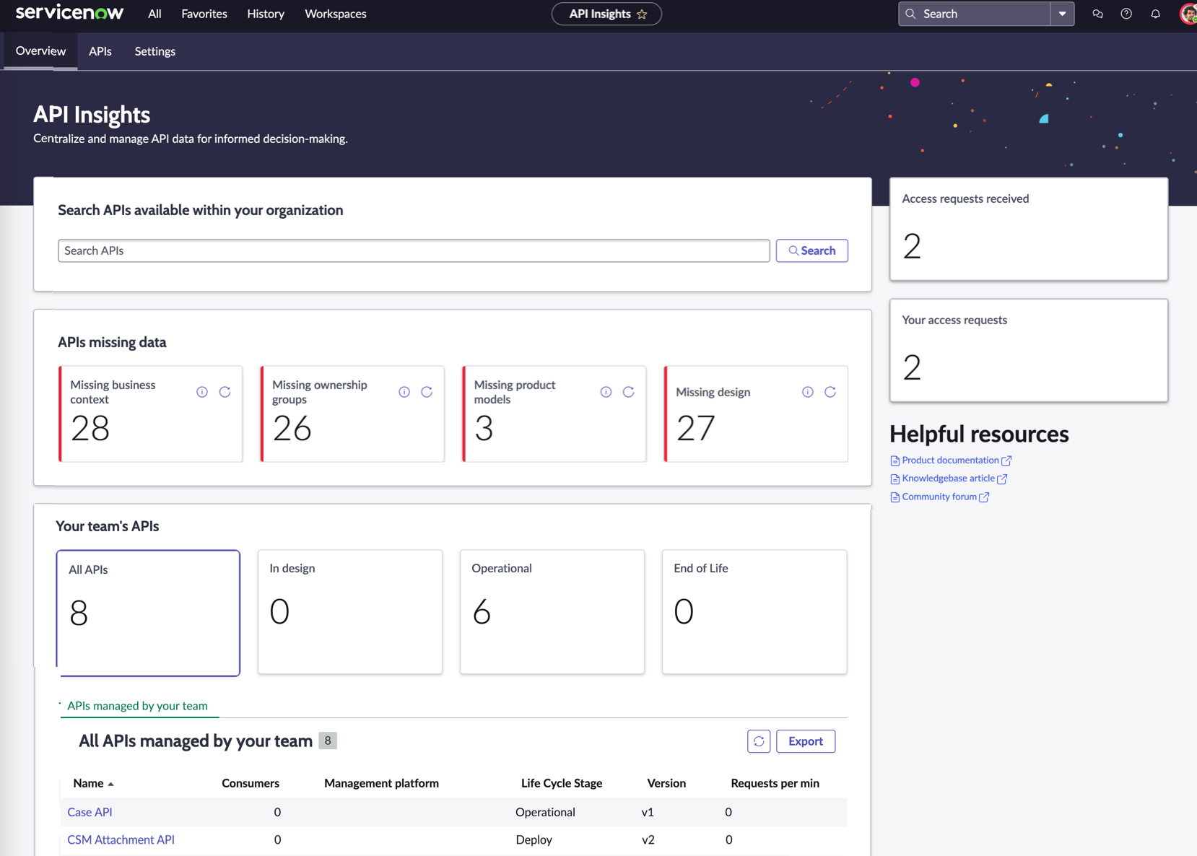Open the Missing business context card count 28
The width and height of the screenshot is (1197, 856).
coord(90,429)
